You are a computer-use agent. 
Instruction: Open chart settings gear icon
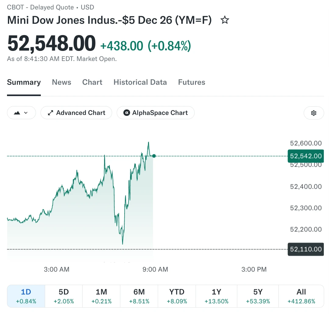(x=314, y=113)
